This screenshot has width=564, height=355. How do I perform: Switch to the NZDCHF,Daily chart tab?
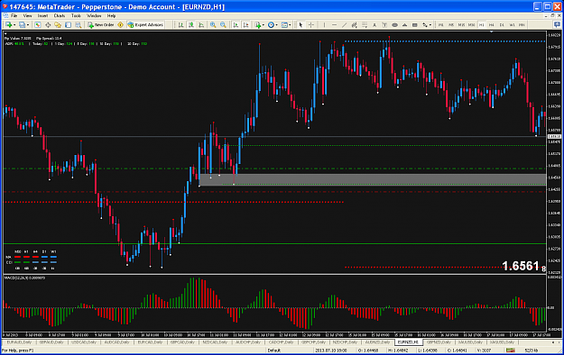pyautogui.click(x=346, y=342)
